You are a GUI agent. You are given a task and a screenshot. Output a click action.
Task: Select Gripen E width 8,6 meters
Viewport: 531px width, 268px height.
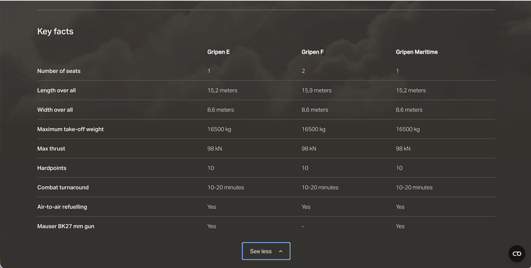click(221, 110)
